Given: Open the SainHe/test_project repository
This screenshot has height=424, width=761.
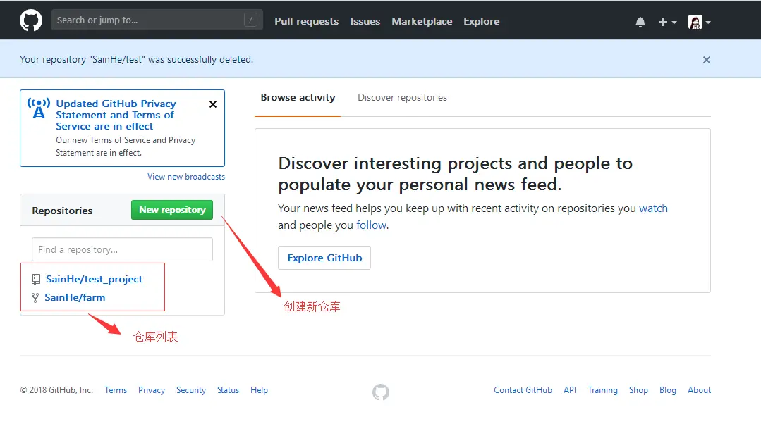Looking at the screenshot, I should click(94, 279).
